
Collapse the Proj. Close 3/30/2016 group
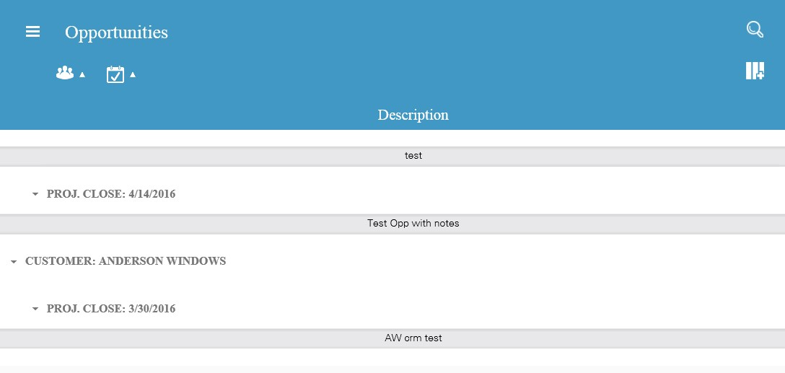[35, 309]
